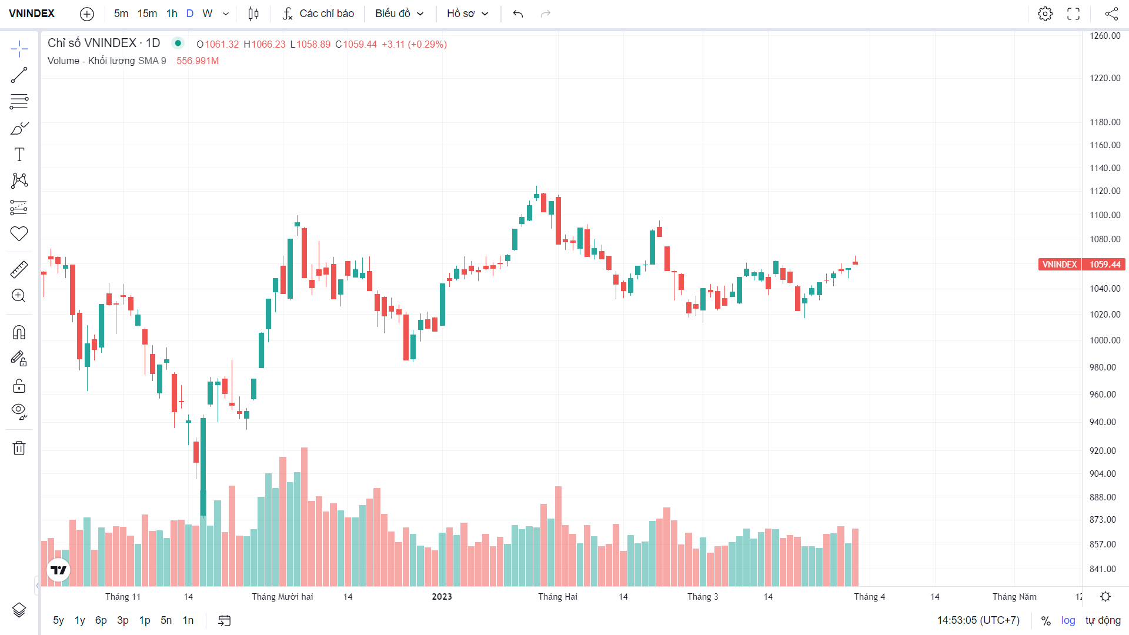Open the Biểu đồ dropdown
Screen dimensions: 1129x635
[399, 14]
